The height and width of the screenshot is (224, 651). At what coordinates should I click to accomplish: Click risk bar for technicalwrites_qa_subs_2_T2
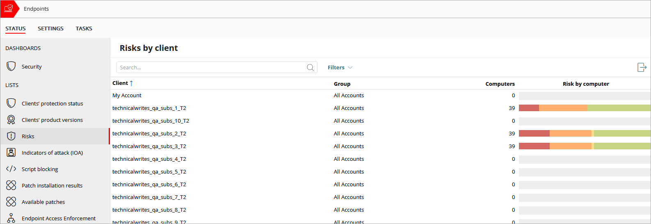pyautogui.click(x=585, y=133)
